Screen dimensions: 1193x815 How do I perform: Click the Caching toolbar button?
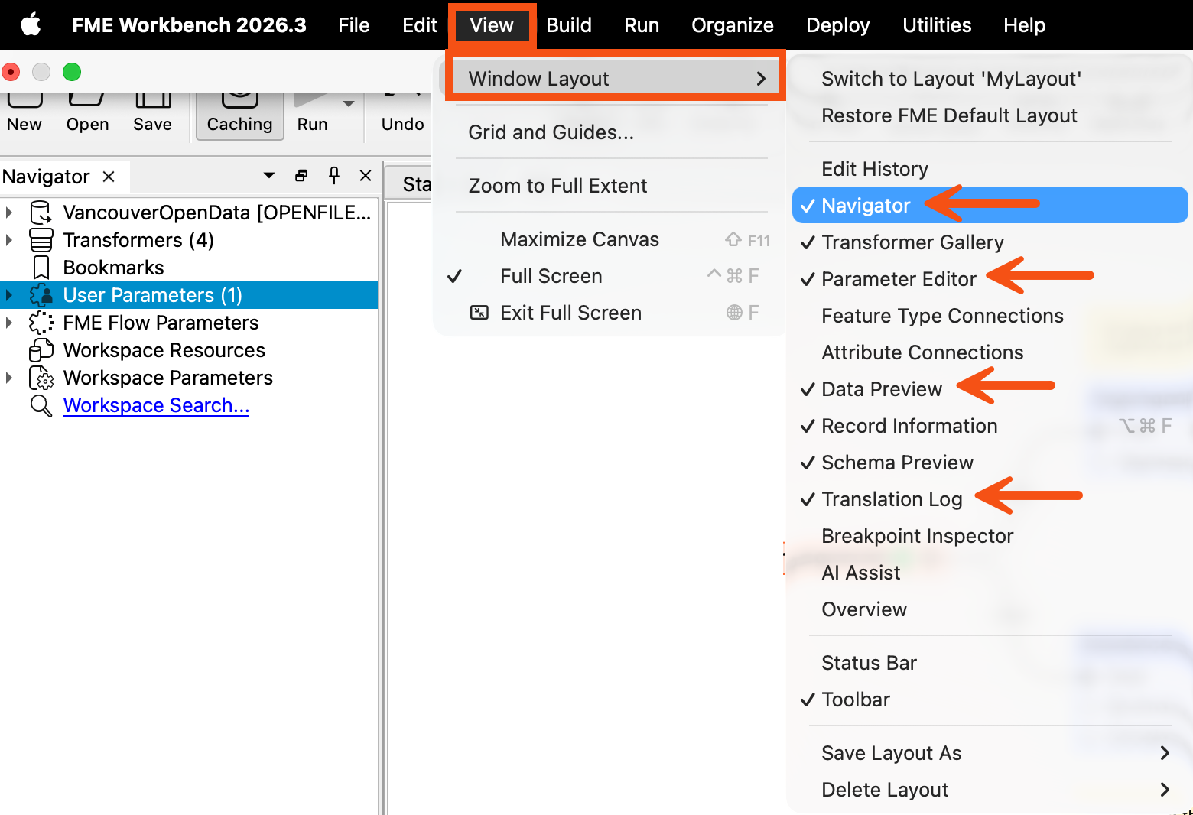tap(239, 115)
